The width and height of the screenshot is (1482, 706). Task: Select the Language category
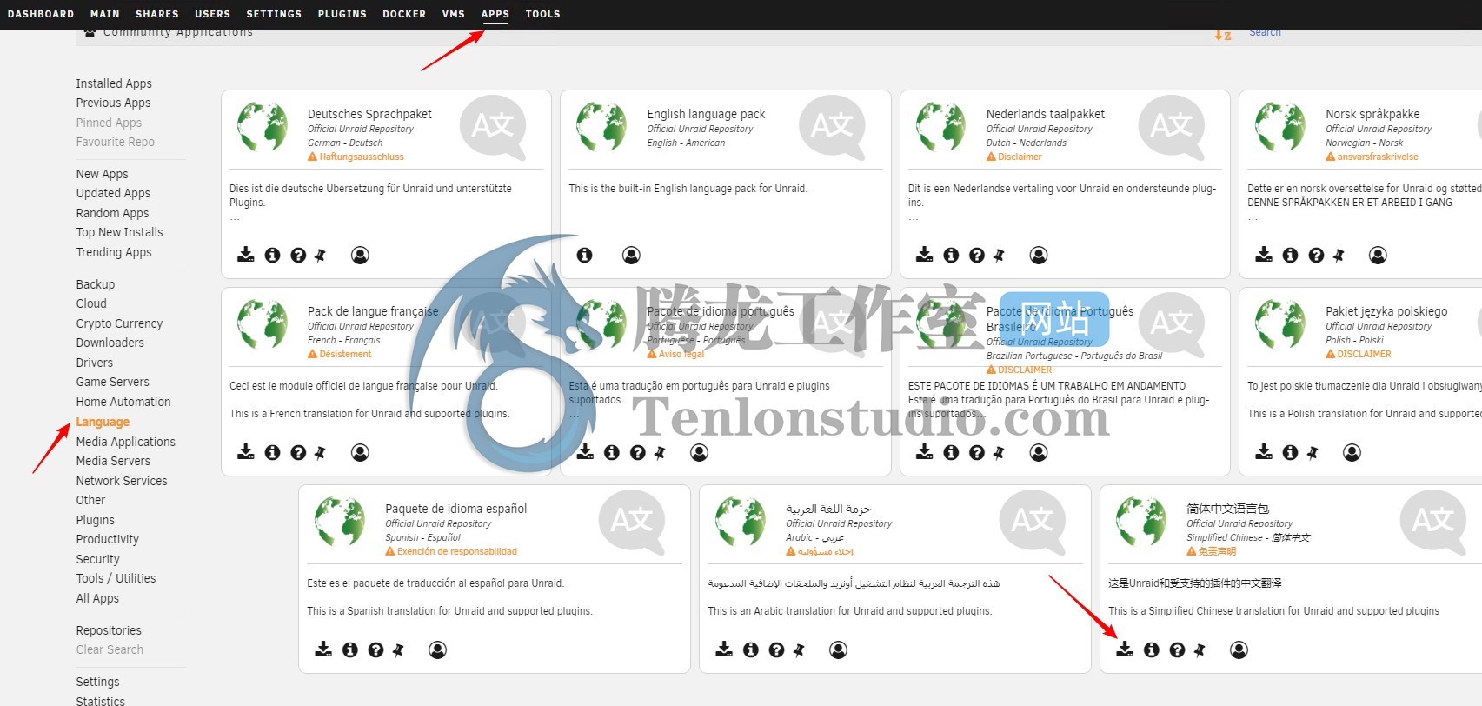(103, 422)
